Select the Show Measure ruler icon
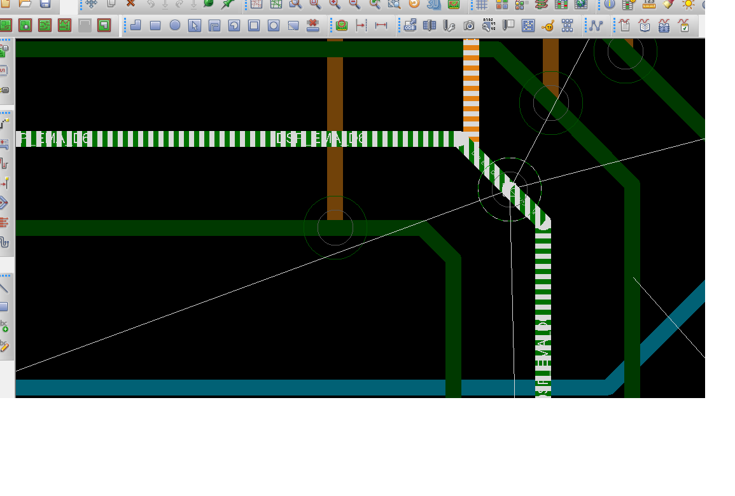The height and width of the screenshot is (496, 735). (x=648, y=4)
